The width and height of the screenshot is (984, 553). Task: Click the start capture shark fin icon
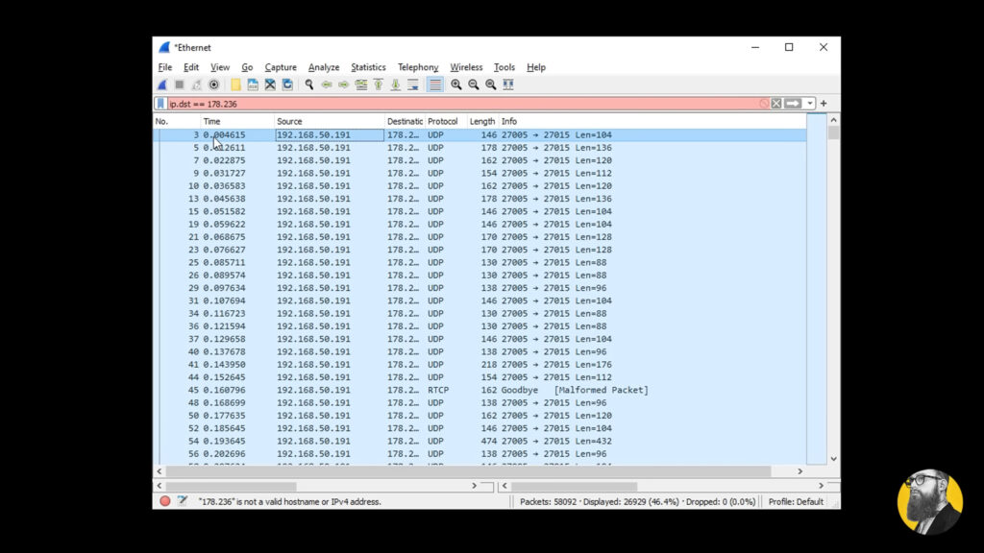pyautogui.click(x=162, y=84)
